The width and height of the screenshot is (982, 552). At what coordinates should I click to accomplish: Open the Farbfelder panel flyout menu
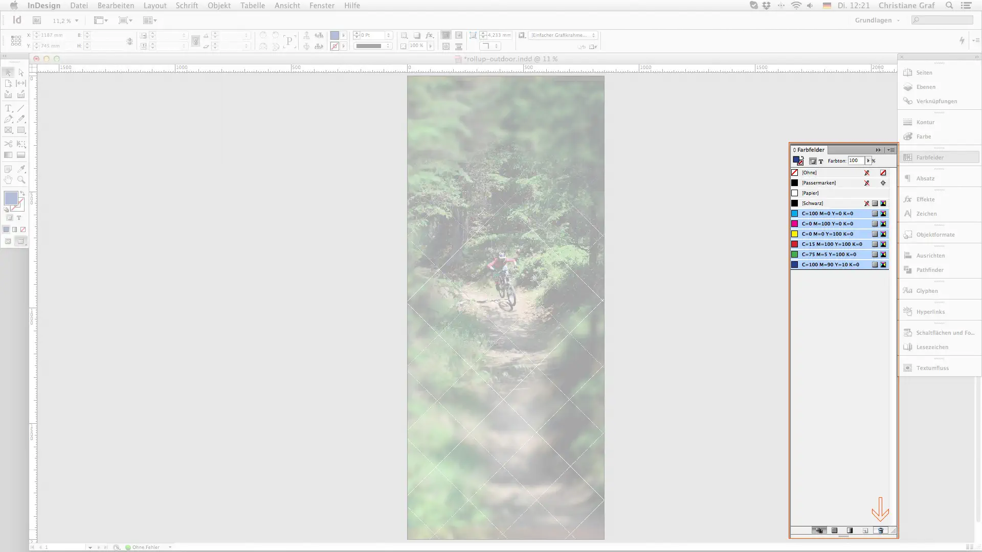tap(891, 150)
